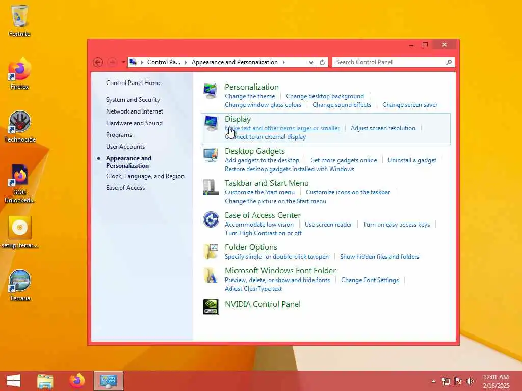
Task: Open the Windows Start button
Action: pyautogui.click(x=14, y=381)
